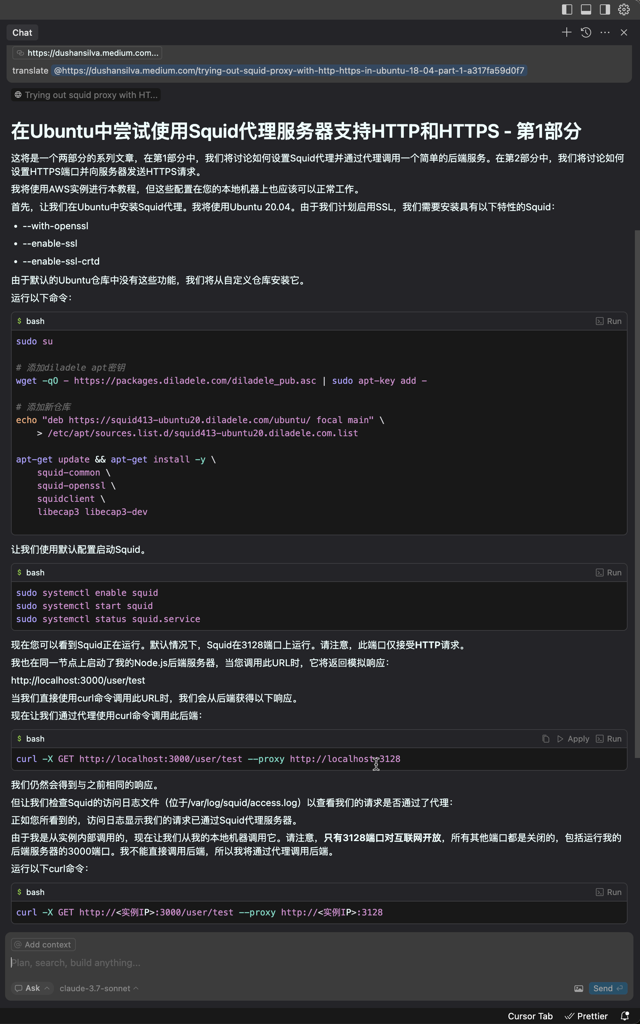
Task: Open the mentioned medium.com URL in prompt
Action: coord(289,70)
